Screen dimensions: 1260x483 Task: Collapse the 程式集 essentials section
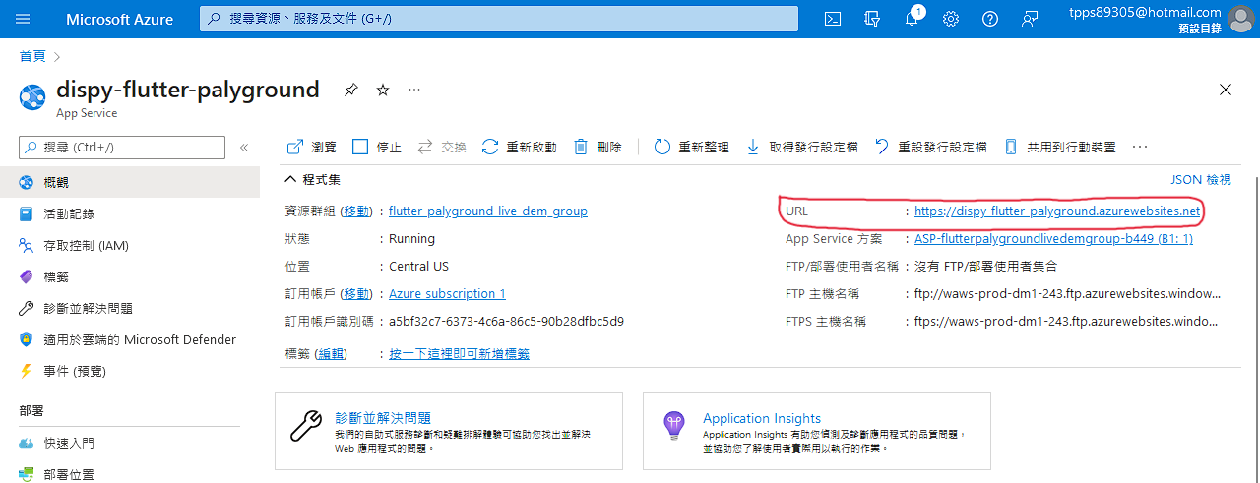[x=313, y=179]
